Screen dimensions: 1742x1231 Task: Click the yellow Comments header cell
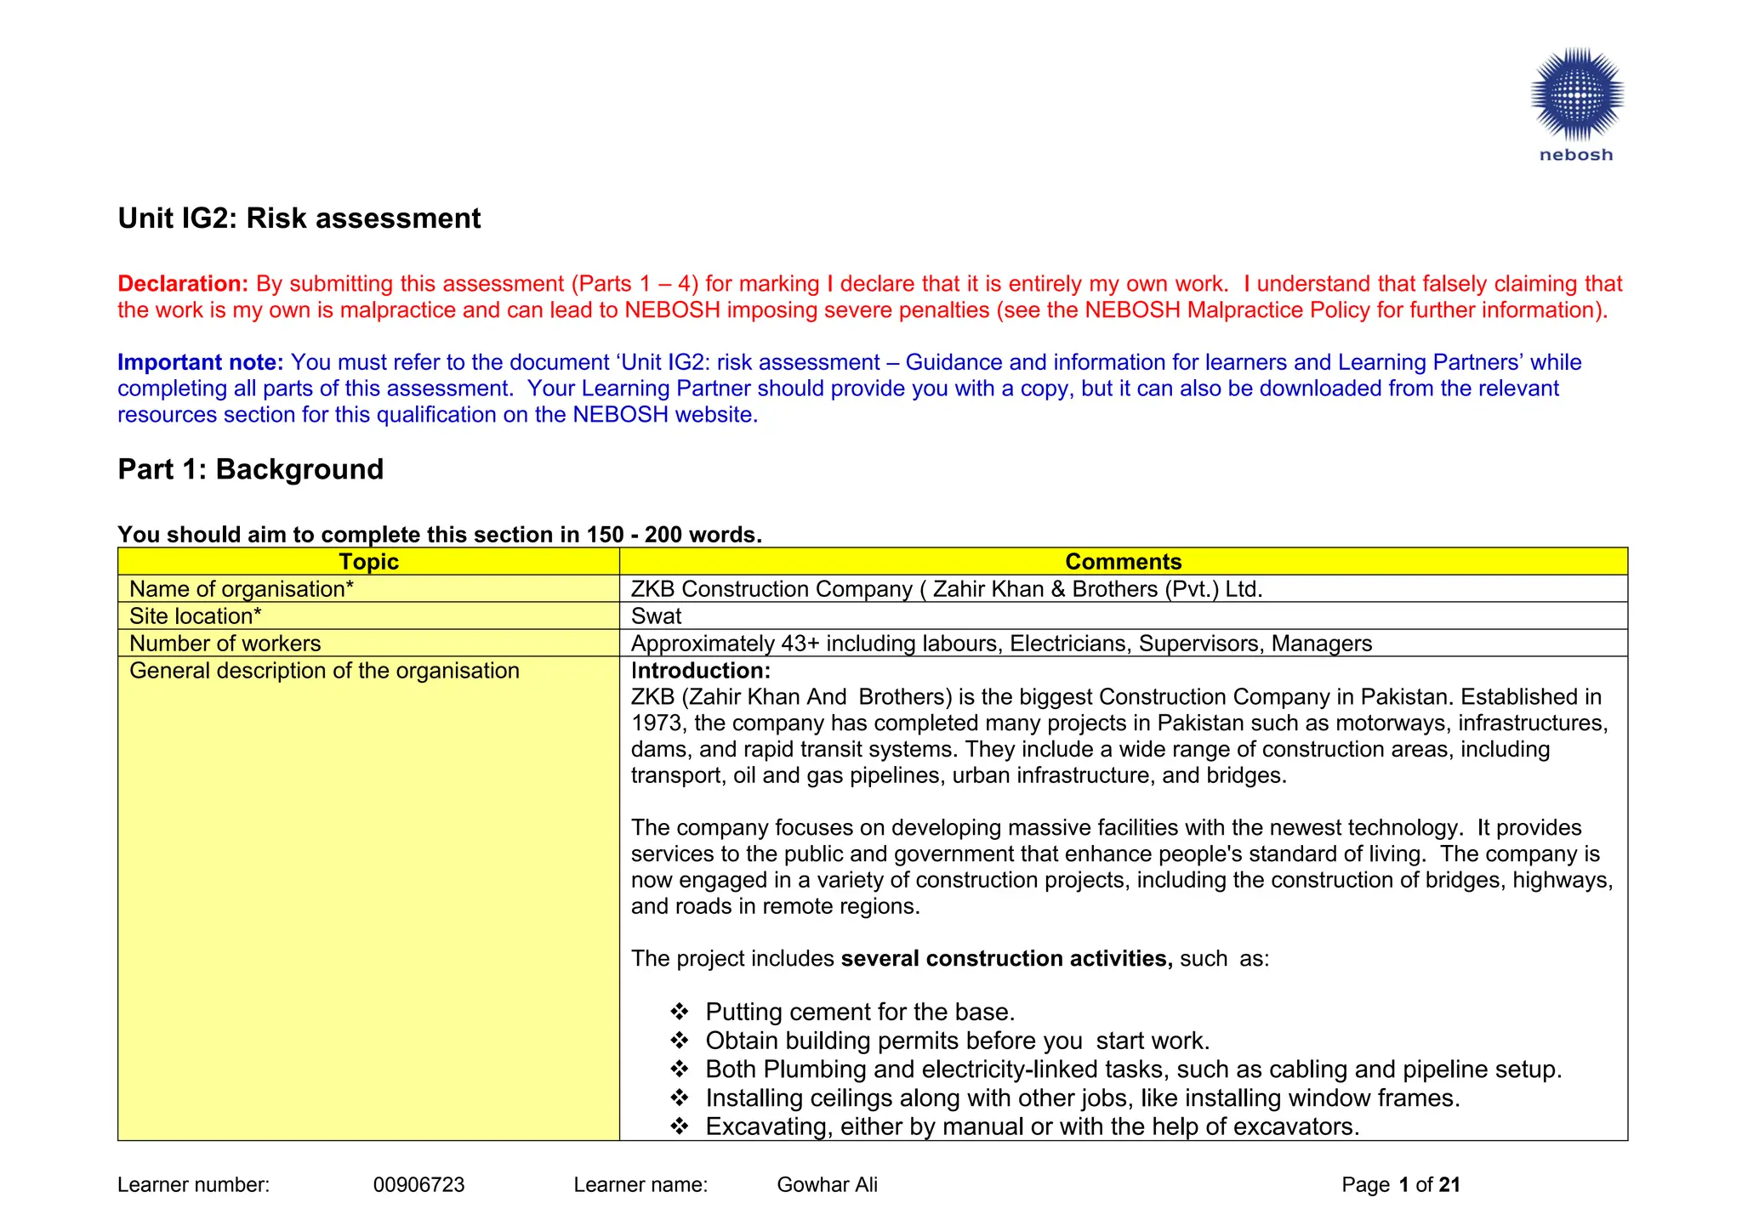[x=1123, y=562]
